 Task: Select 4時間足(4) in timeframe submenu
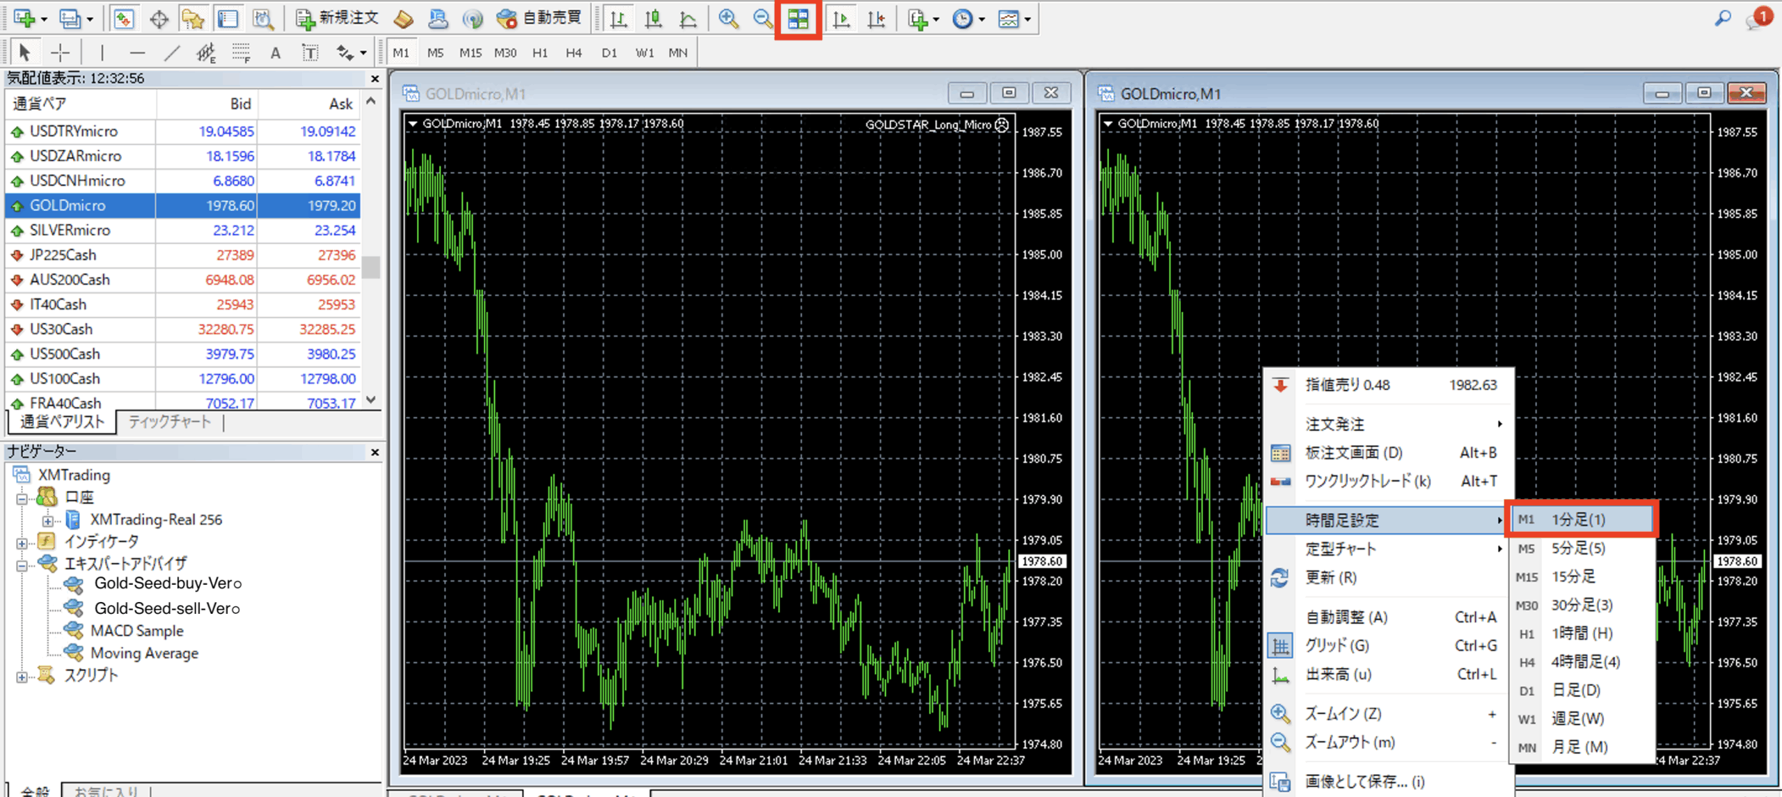click(x=1582, y=661)
